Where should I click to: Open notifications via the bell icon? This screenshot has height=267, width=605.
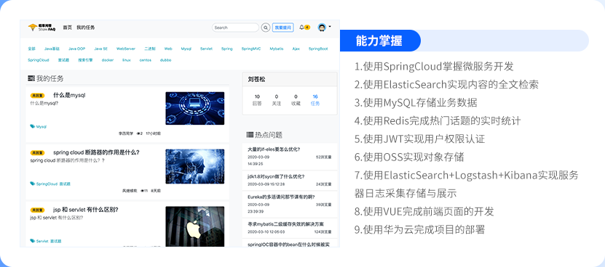[x=301, y=28]
